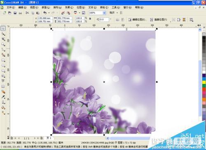Screen dimensions: 206x150
Task: Click the object X position field
Action: 45,18
